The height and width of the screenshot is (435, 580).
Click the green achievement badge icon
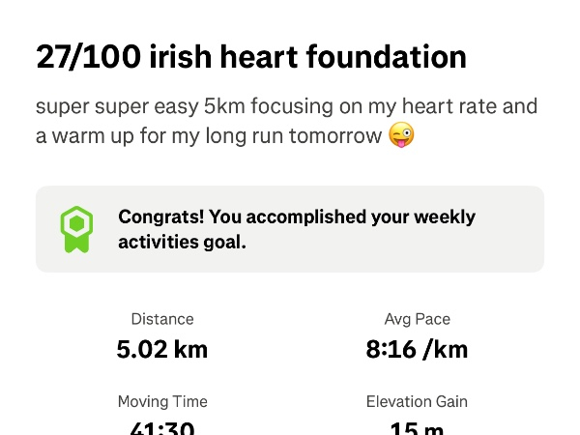point(75,229)
